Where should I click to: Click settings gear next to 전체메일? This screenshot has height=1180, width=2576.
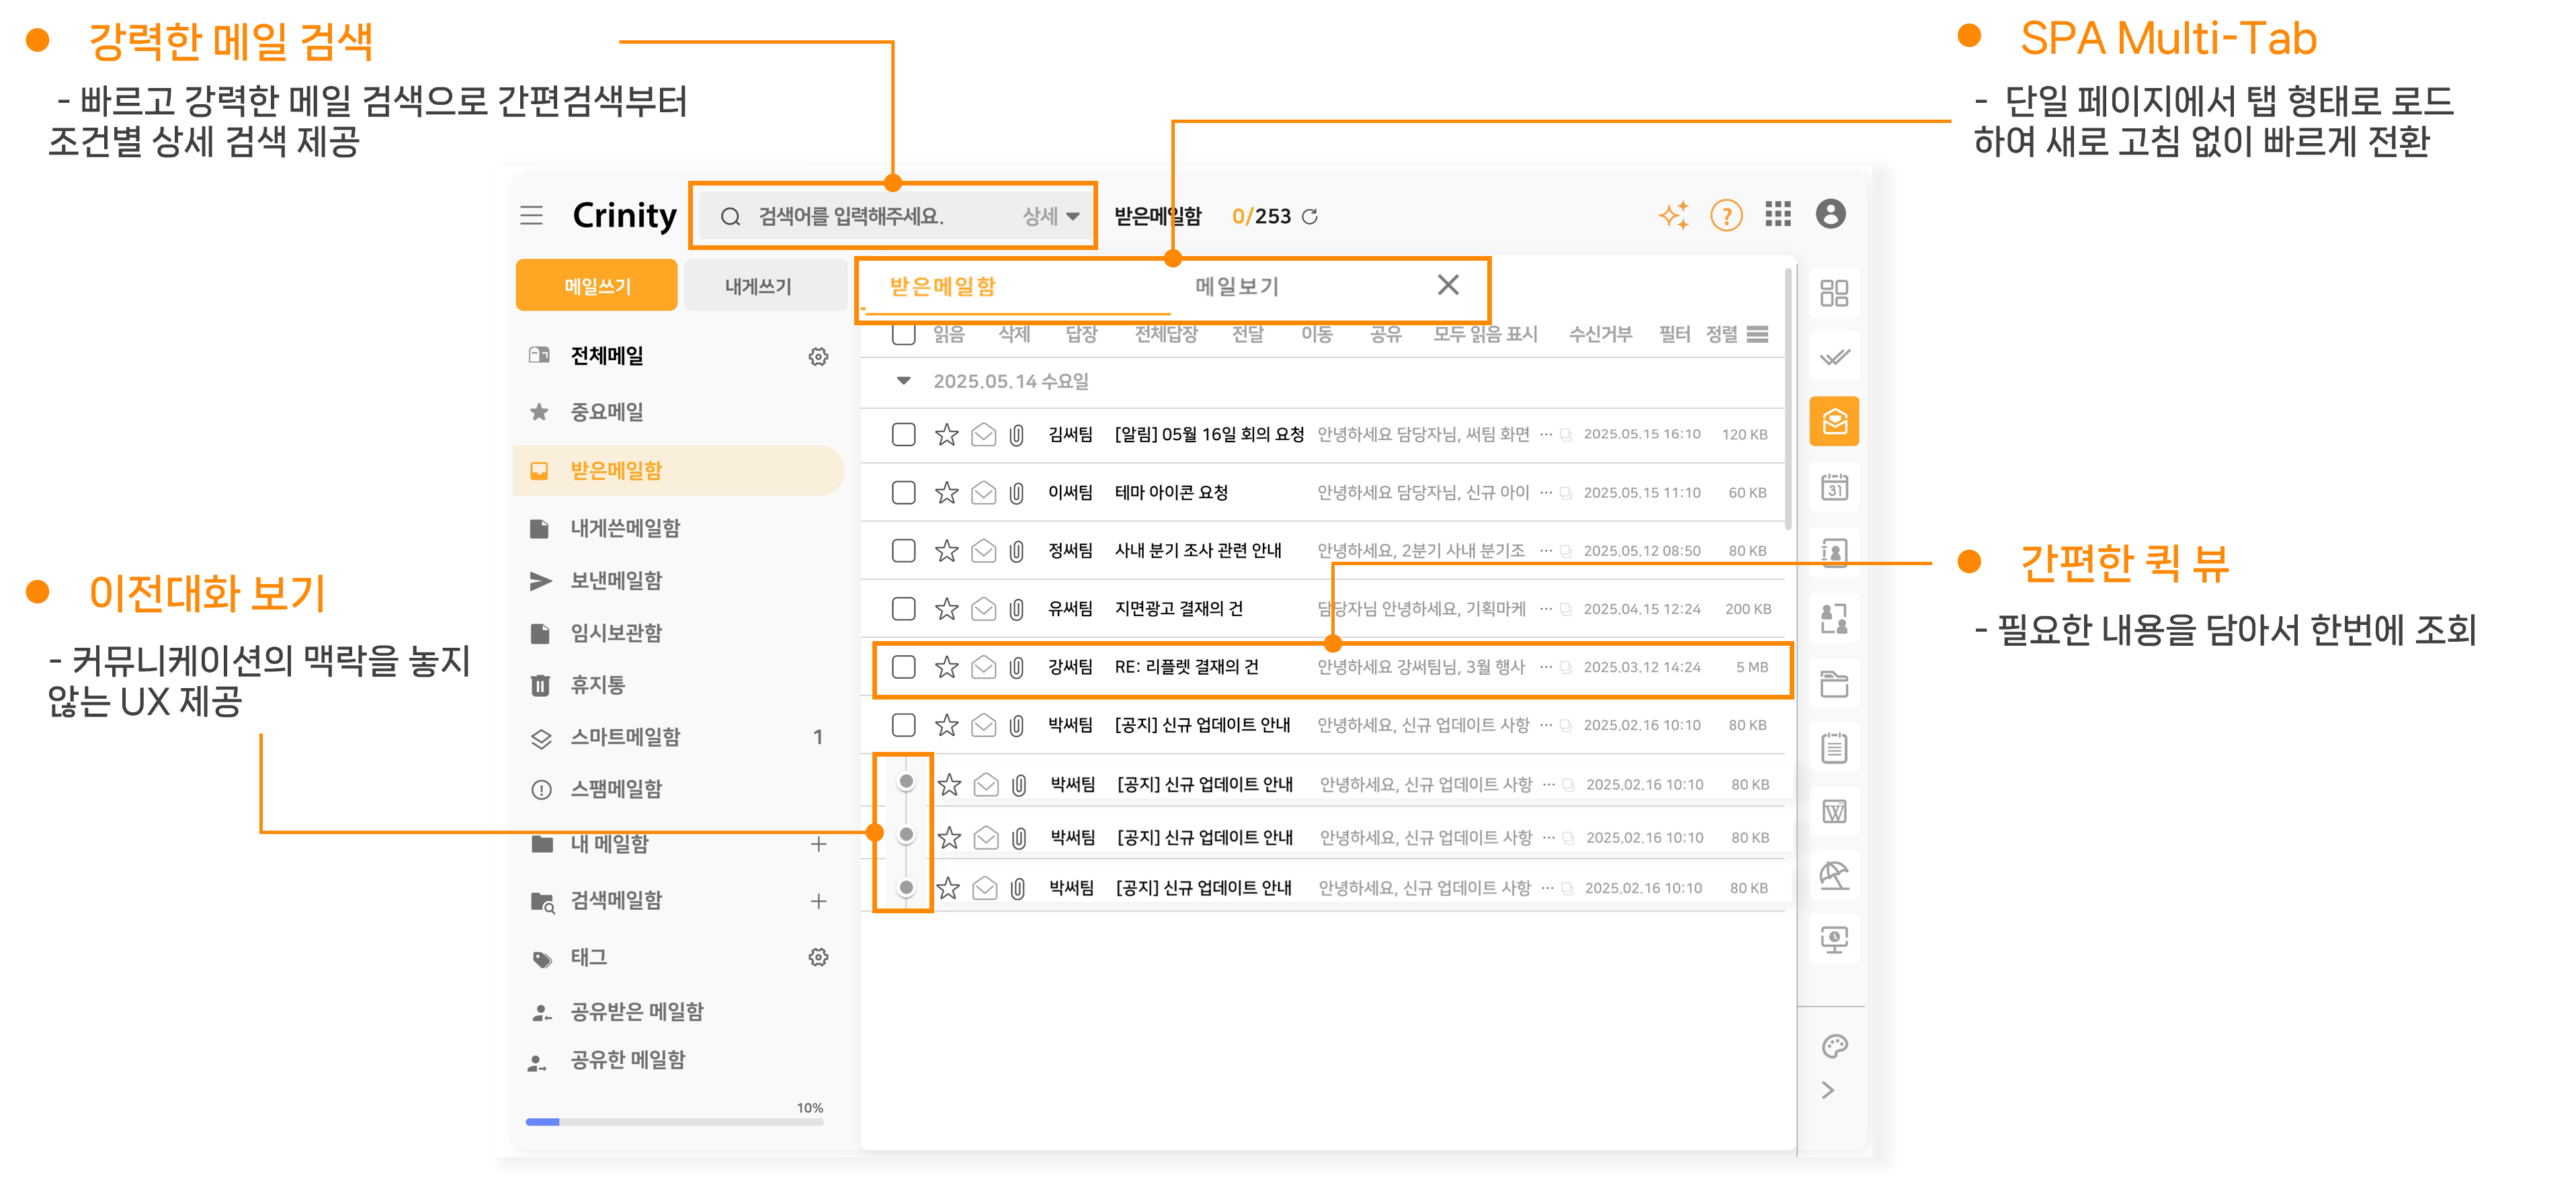click(x=818, y=356)
